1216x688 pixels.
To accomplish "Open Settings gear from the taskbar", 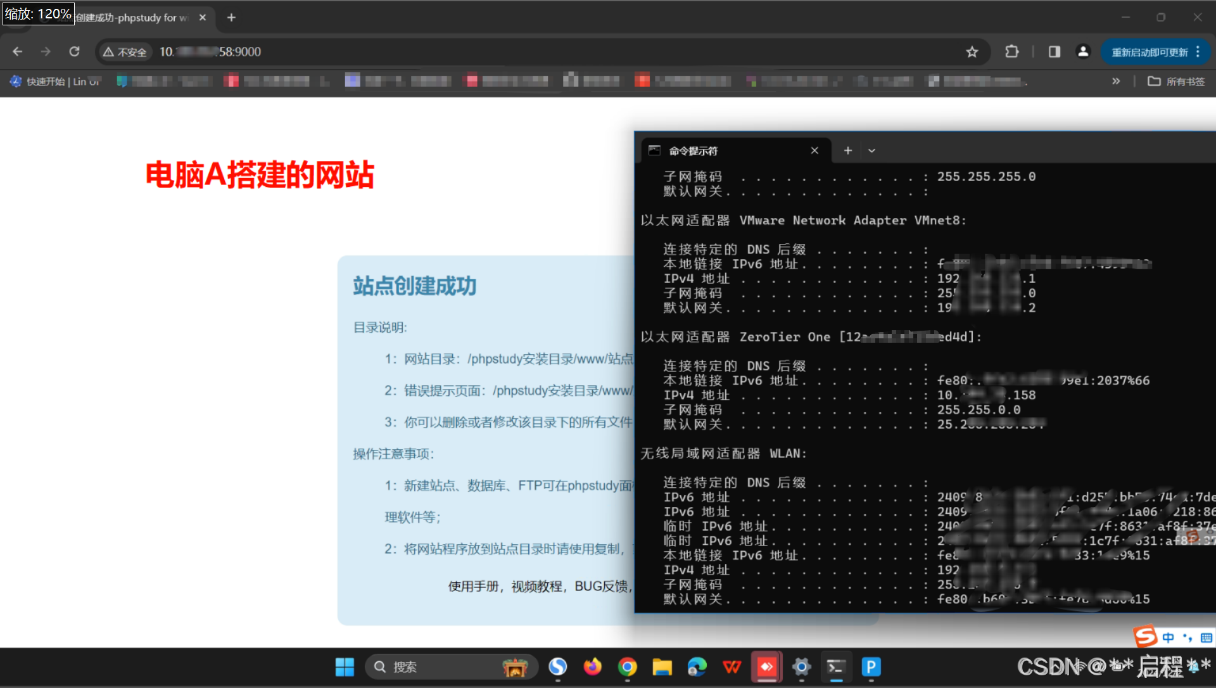I will click(801, 667).
